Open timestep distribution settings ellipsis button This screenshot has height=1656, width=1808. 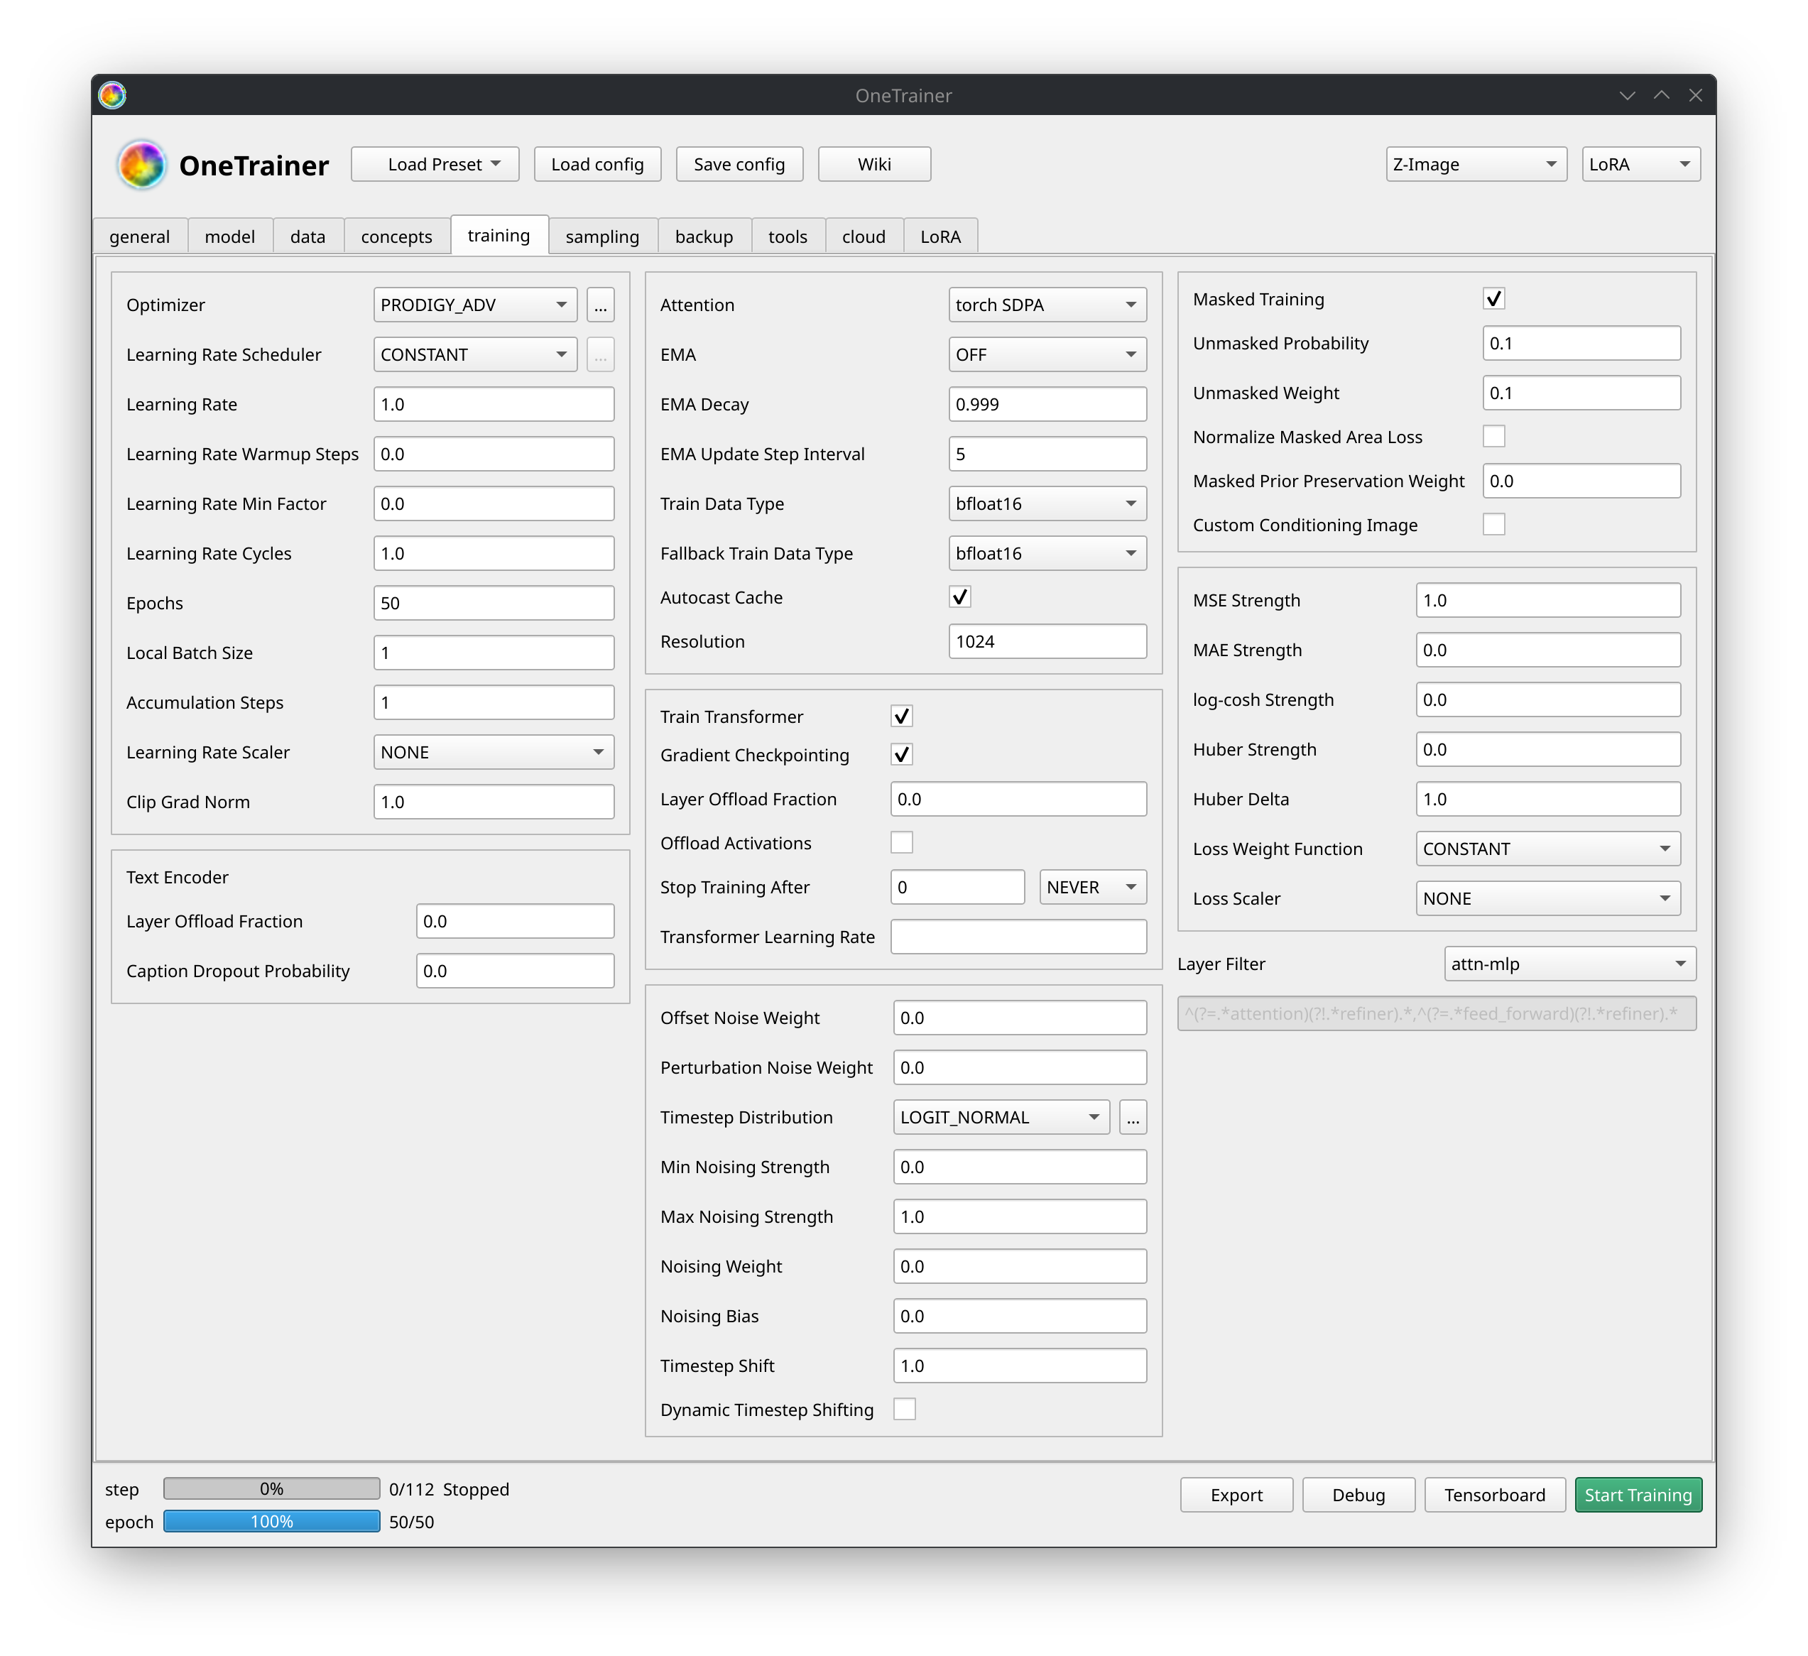(x=1133, y=1117)
